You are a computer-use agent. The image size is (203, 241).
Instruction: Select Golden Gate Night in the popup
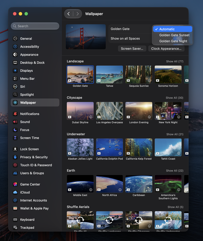[x=173, y=41]
